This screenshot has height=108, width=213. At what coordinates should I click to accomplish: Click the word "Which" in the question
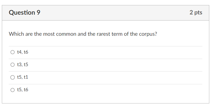click(x=17, y=34)
